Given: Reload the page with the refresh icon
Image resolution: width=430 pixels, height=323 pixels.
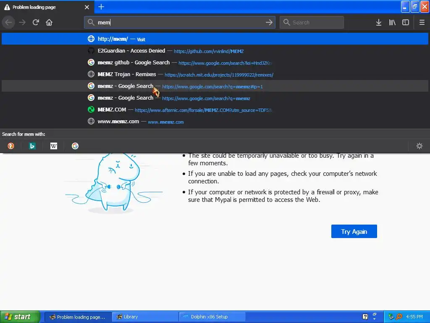Looking at the screenshot, I should pos(36,22).
